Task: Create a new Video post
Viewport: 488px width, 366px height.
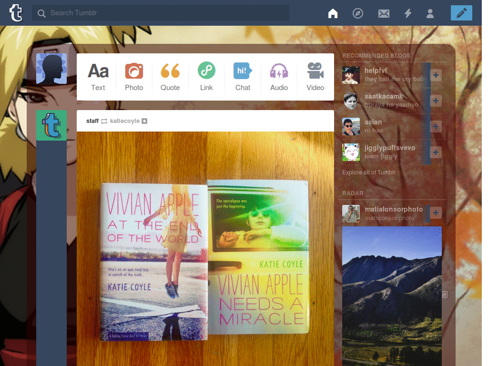Action: 315,77
